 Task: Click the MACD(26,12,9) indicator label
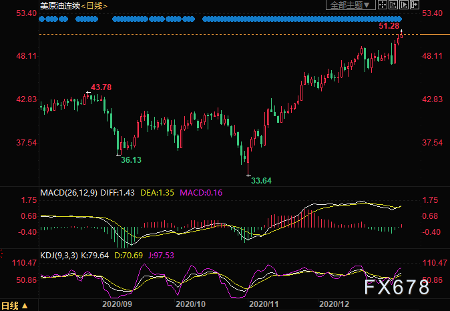tap(69, 192)
